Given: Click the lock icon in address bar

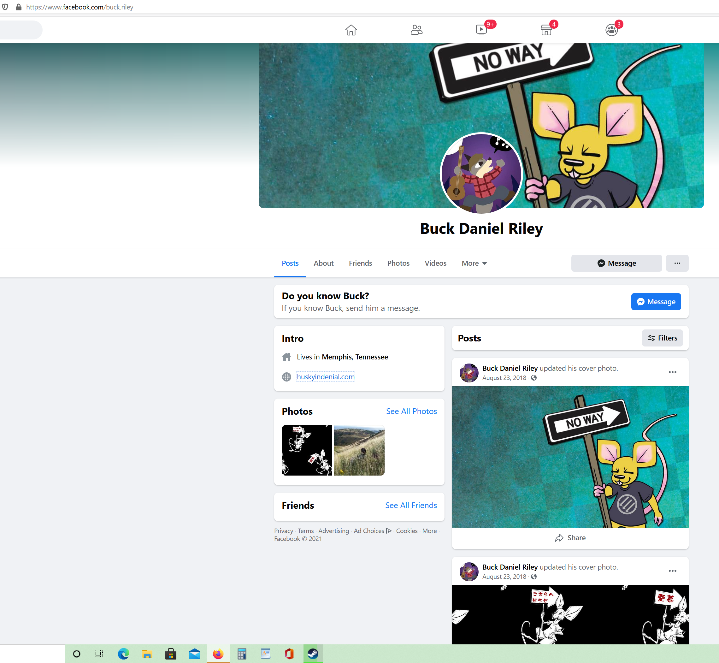Looking at the screenshot, I should click(x=18, y=7).
